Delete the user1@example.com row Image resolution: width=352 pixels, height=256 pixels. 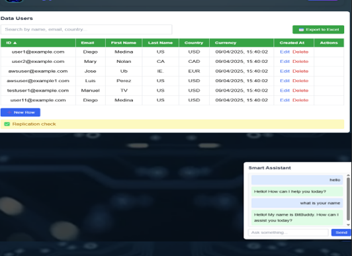pos(300,52)
